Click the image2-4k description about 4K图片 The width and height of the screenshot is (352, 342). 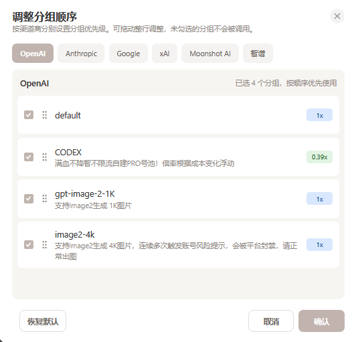click(176, 251)
